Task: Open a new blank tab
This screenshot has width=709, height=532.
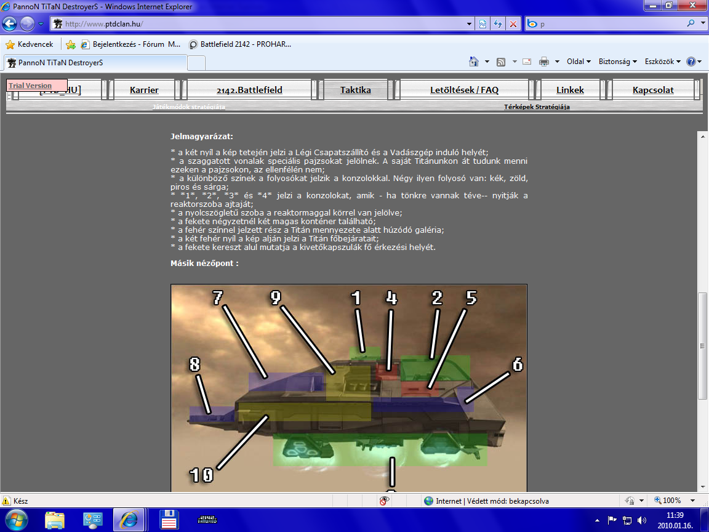Action: click(x=196, y=63)
